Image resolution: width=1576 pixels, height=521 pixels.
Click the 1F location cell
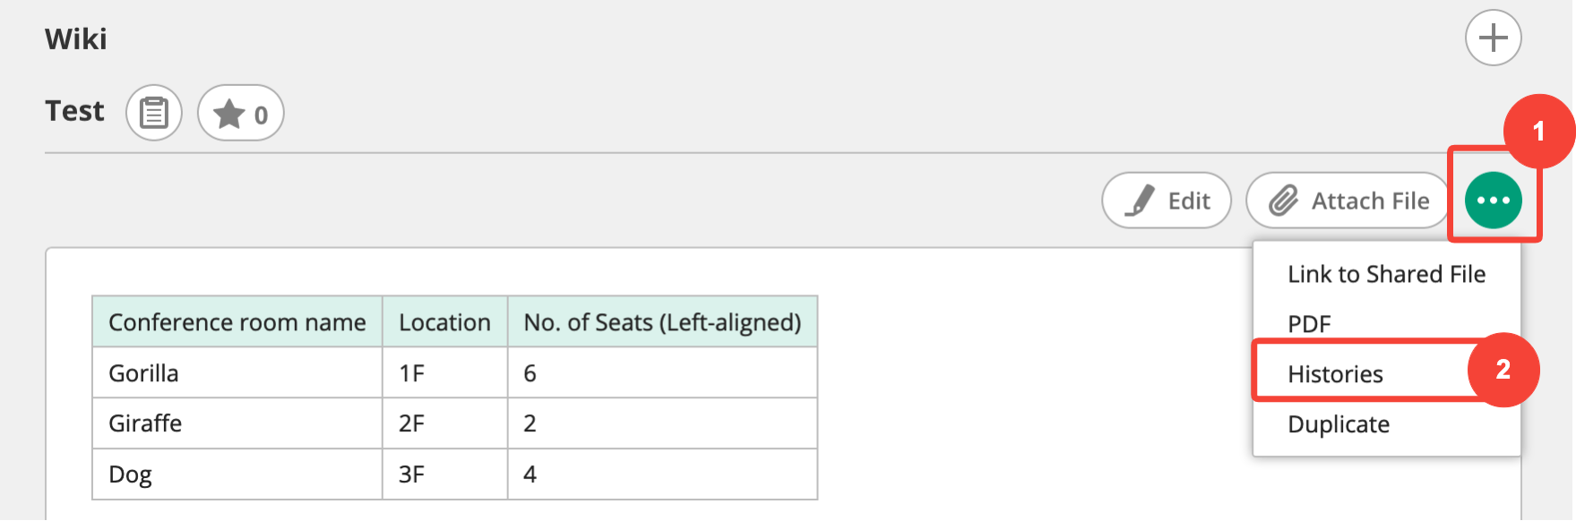pyautogui.click(x=412, y=373)
